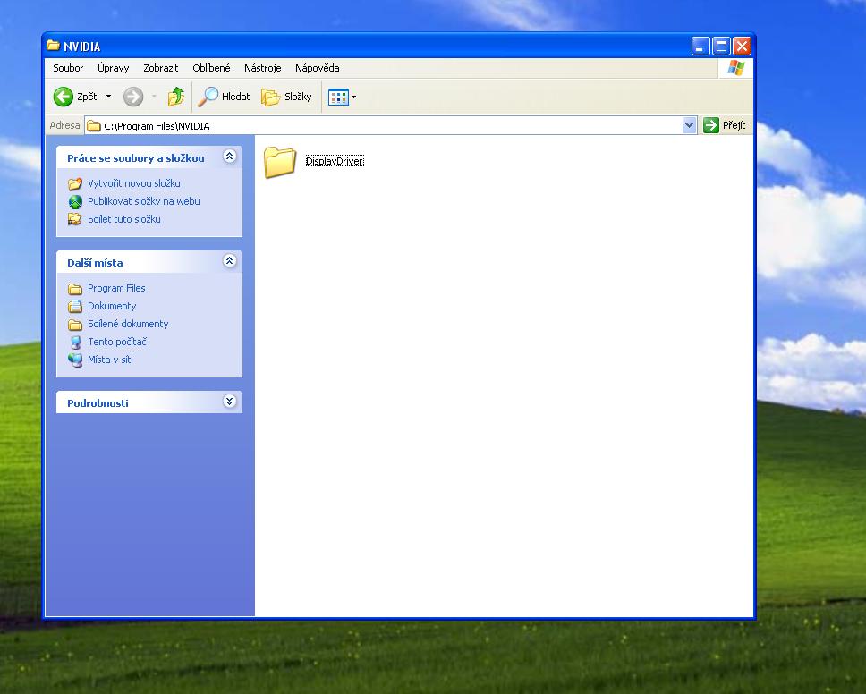Open the Zobrazit menu
This screenshot has height=694, width=866.
tap(160, 68)
